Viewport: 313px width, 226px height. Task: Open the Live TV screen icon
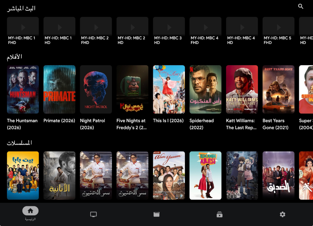click(x=93, y=214)
